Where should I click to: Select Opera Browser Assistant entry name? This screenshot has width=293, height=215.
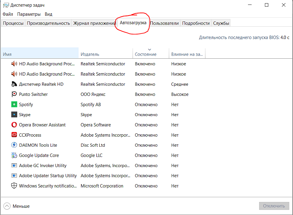[x=42, y=125]
